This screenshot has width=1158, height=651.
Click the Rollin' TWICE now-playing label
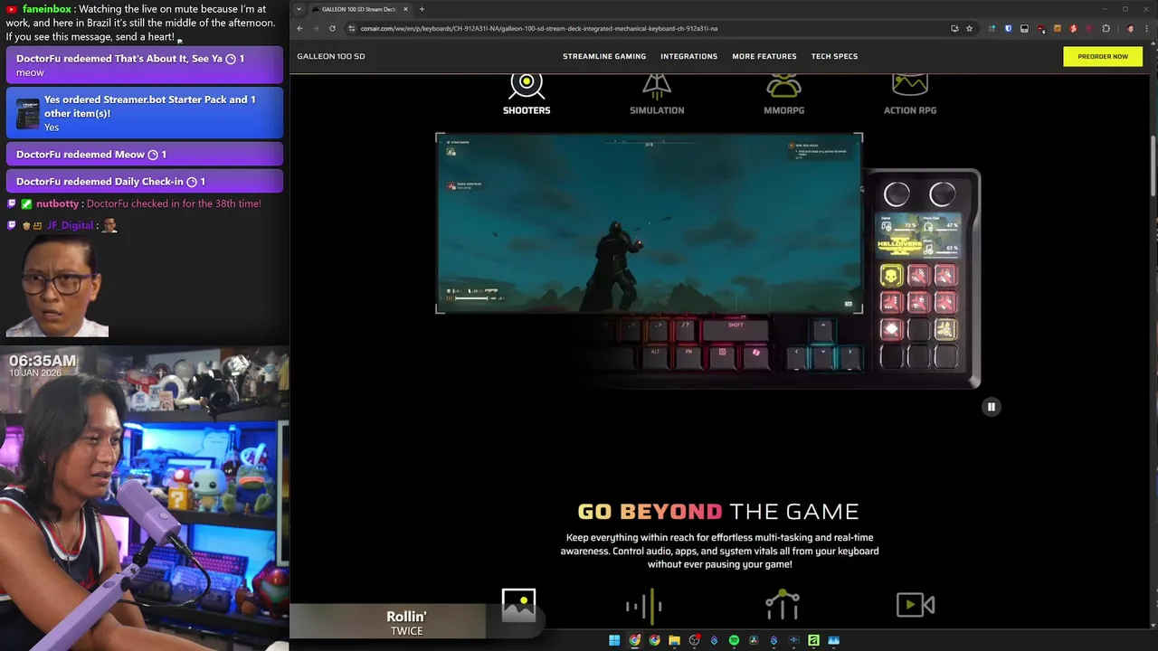coord(406,622)
